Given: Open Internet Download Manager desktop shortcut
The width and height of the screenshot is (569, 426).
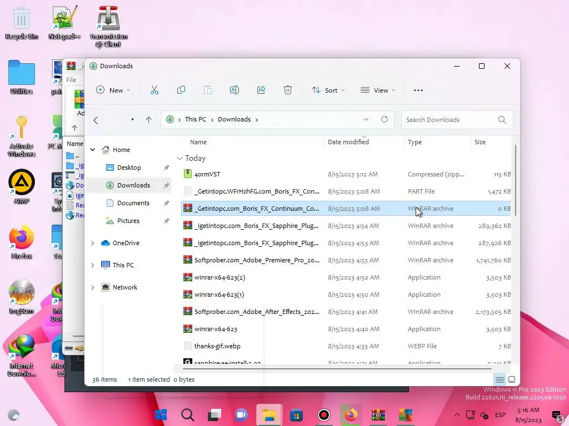Looking at the screenshot, I should [x=22, y=356].
